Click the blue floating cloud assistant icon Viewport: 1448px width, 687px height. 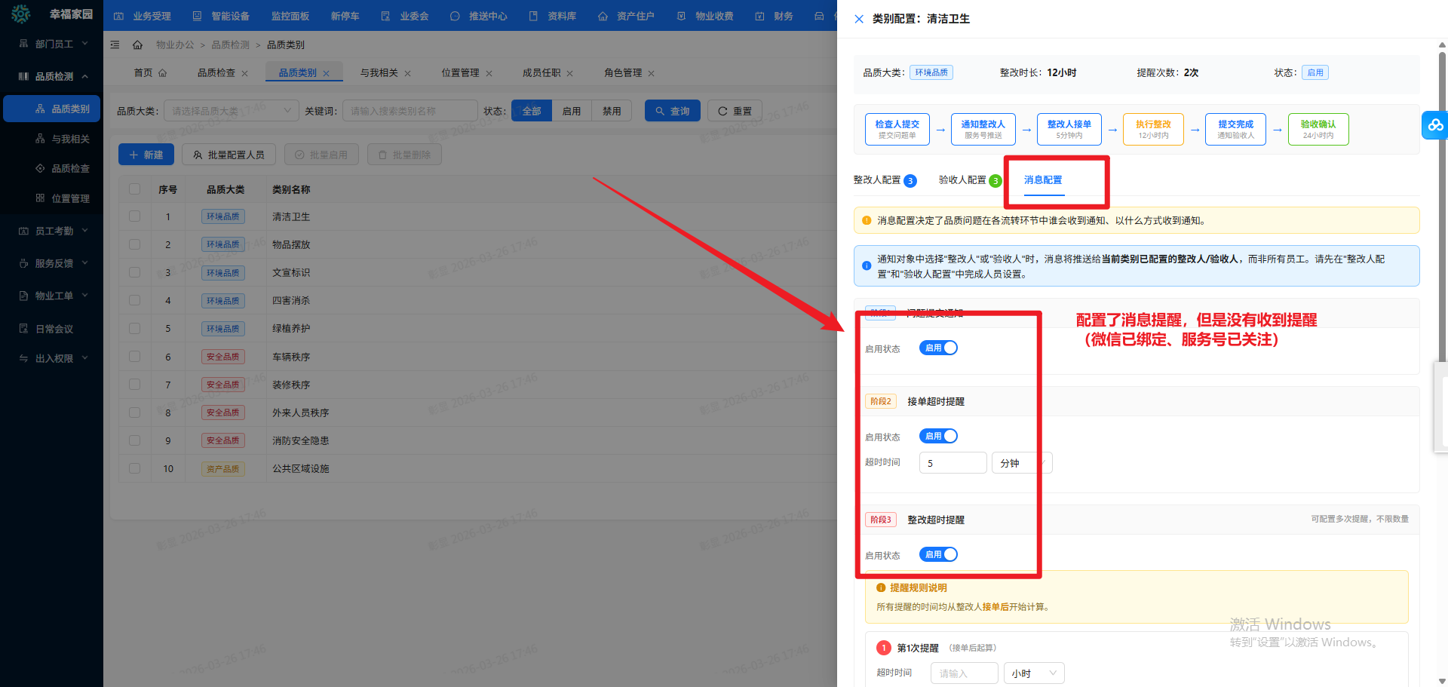(x=1434, y=125)
